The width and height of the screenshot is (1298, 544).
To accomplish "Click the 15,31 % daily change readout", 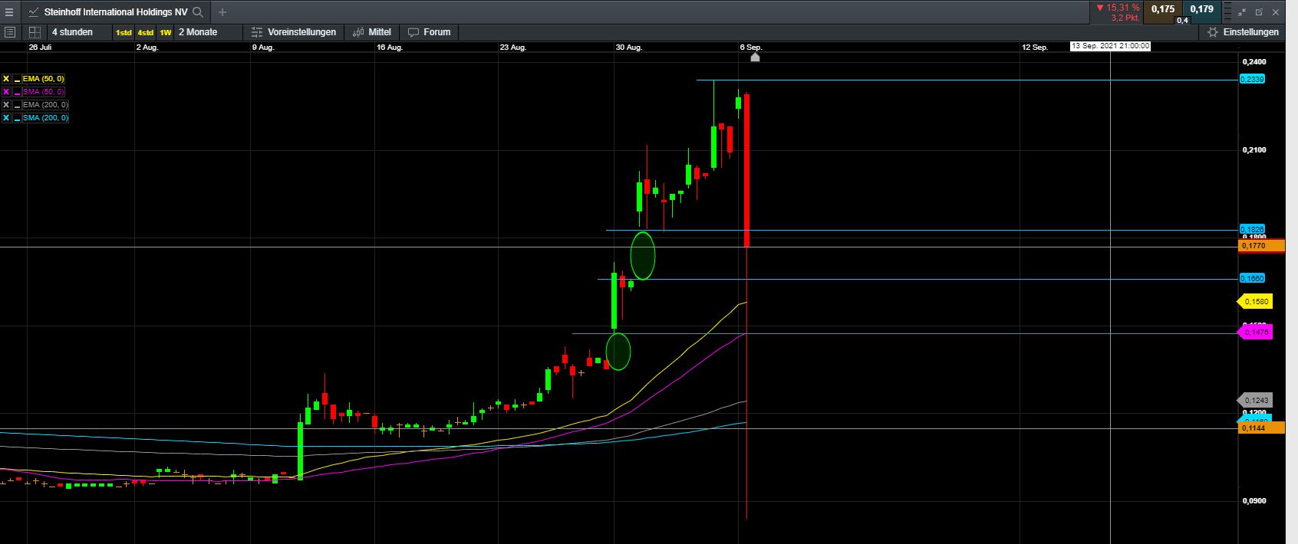I will 1118,7.
